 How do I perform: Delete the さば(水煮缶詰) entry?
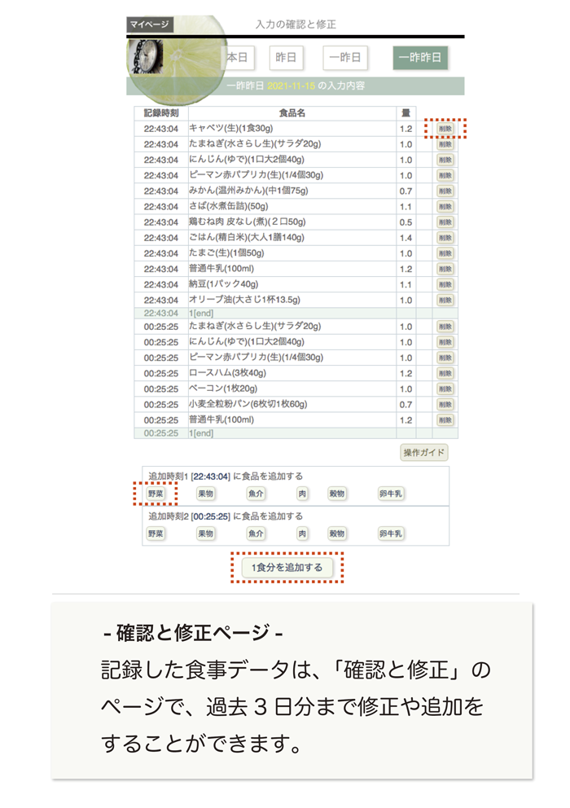(445, 206)
